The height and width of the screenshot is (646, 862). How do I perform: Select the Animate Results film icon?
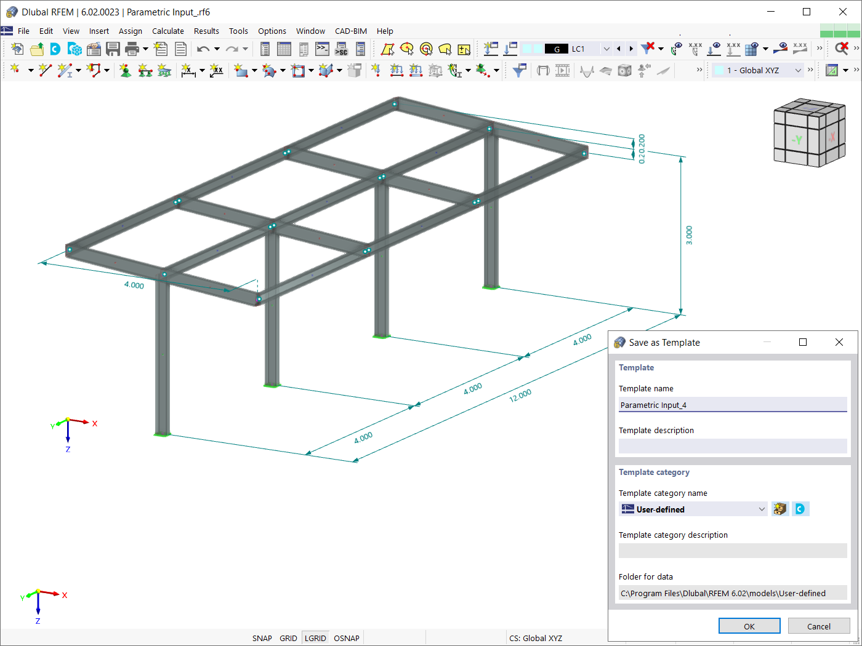pos(561,70)
